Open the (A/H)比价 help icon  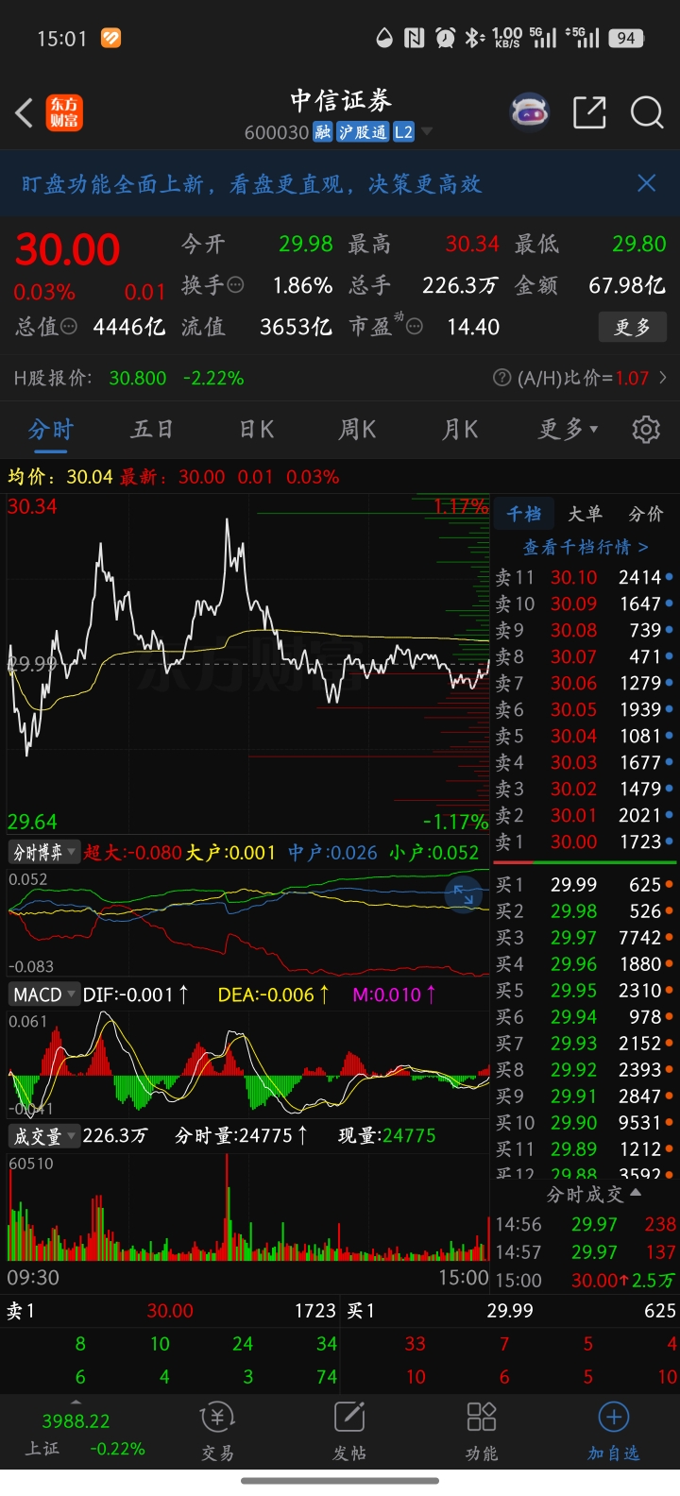[x=502, y=378]
